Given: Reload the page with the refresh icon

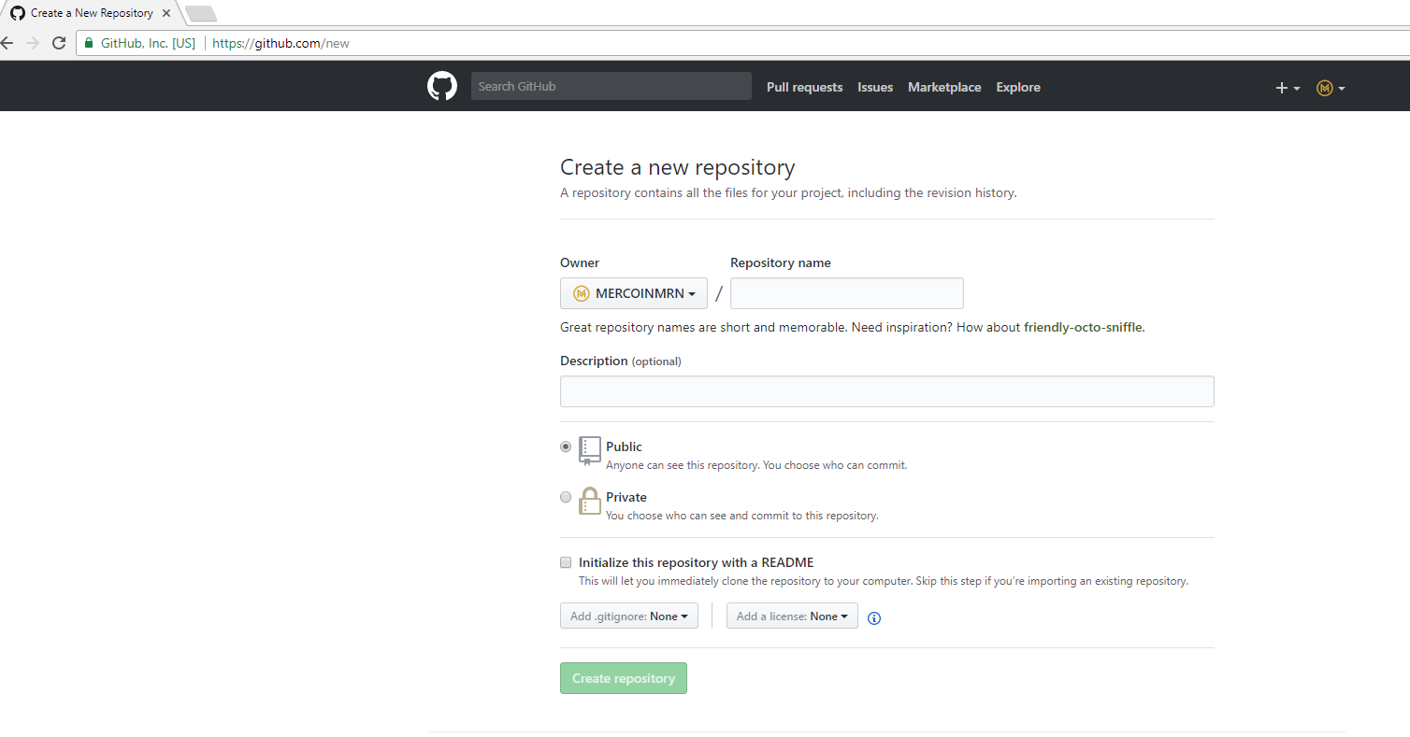Looking at the screenshot, I should 59,43.
